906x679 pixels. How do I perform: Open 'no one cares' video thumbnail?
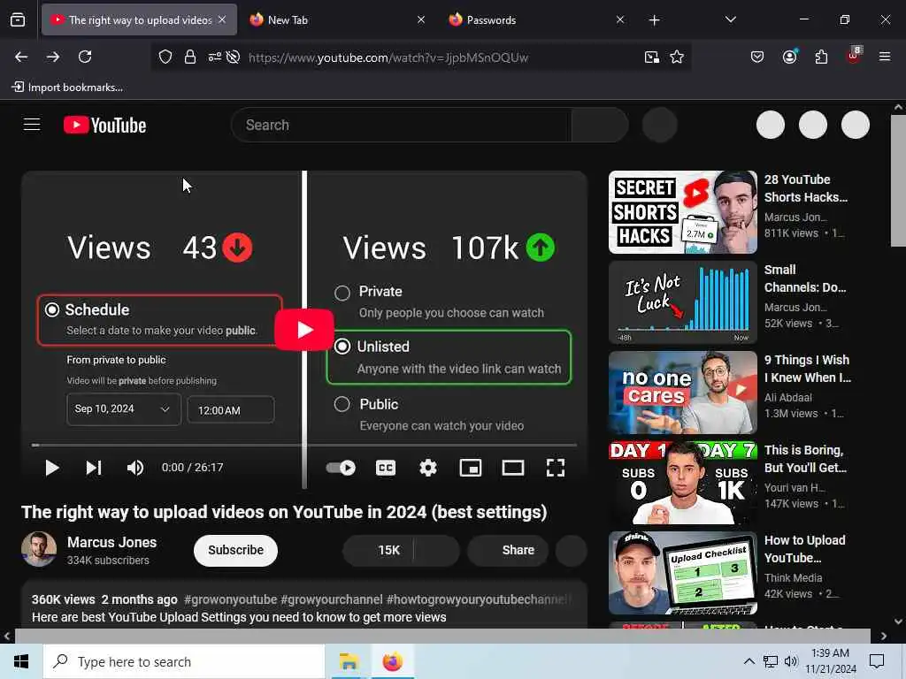point(682,392)
